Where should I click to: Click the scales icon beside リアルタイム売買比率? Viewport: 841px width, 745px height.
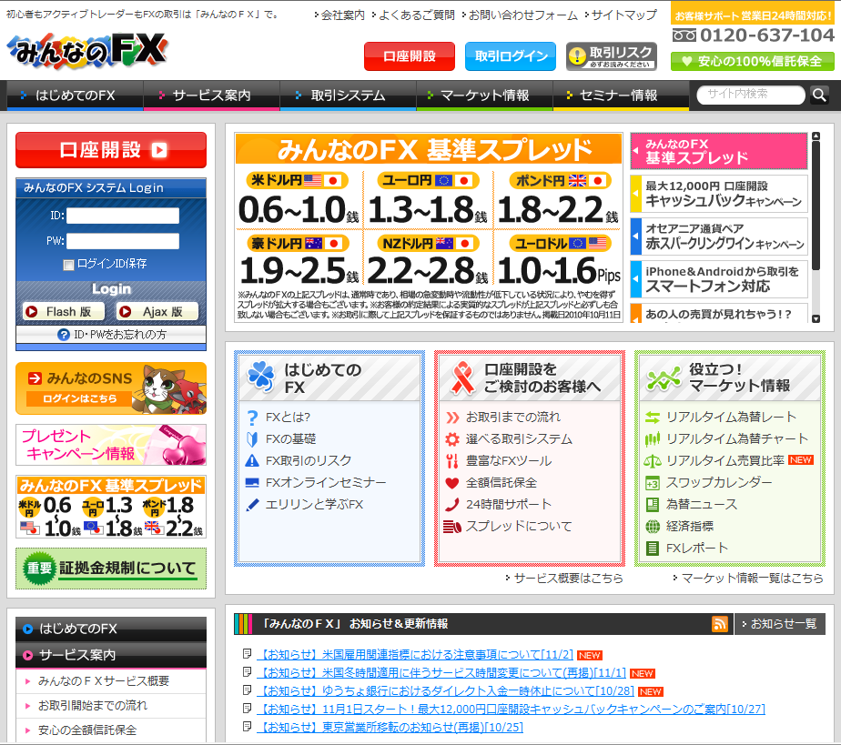[653, 460]
